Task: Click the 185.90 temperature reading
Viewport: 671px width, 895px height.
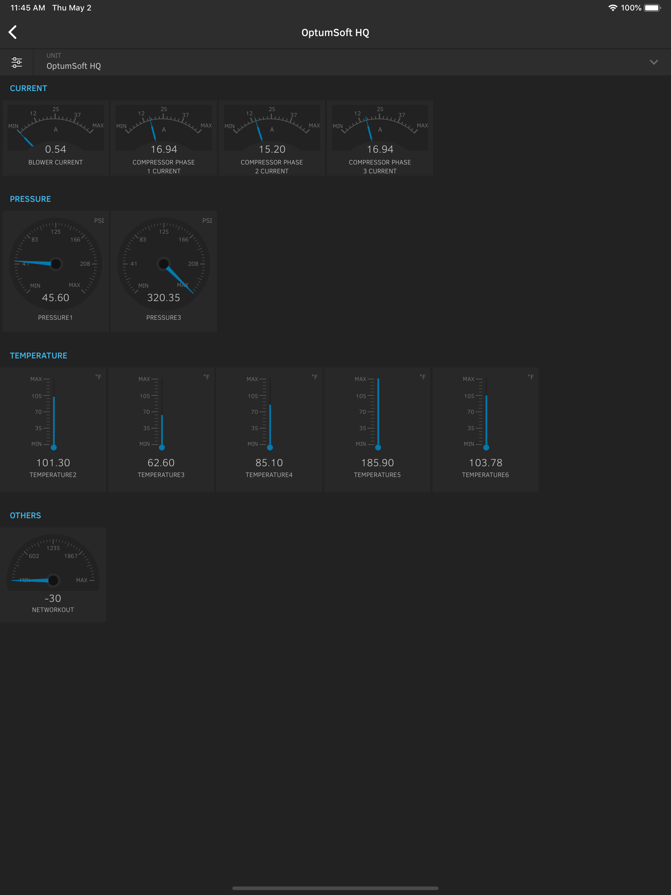Action: pos(377,463)
